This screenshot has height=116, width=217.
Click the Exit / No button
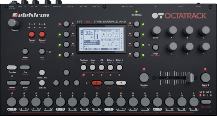tap(42, 83)
